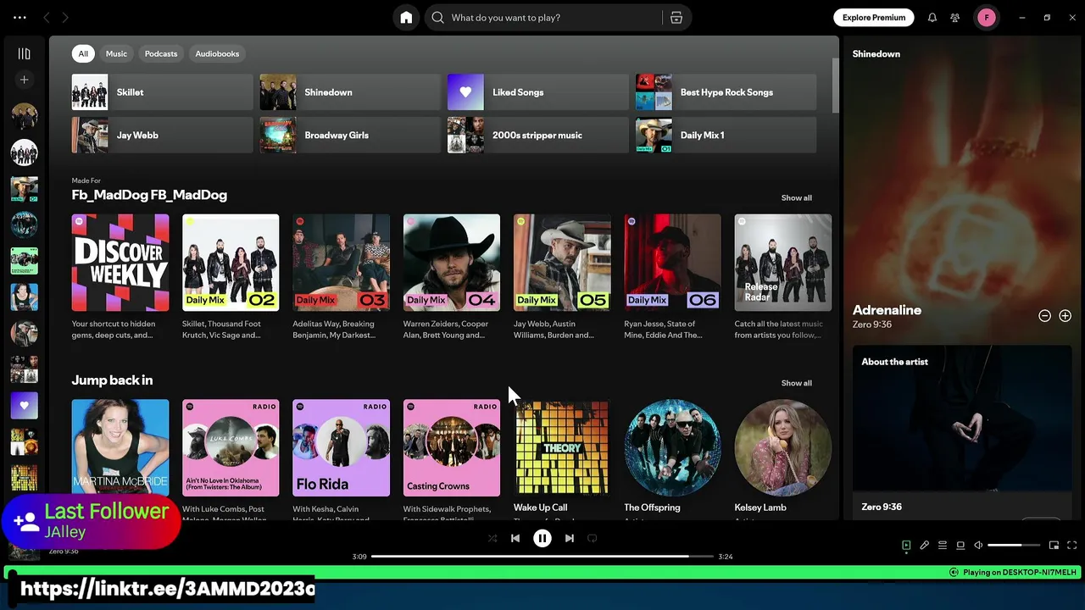Seek in the song progress bar
The height and width of the screenshot is (610, 1085).
542,557
